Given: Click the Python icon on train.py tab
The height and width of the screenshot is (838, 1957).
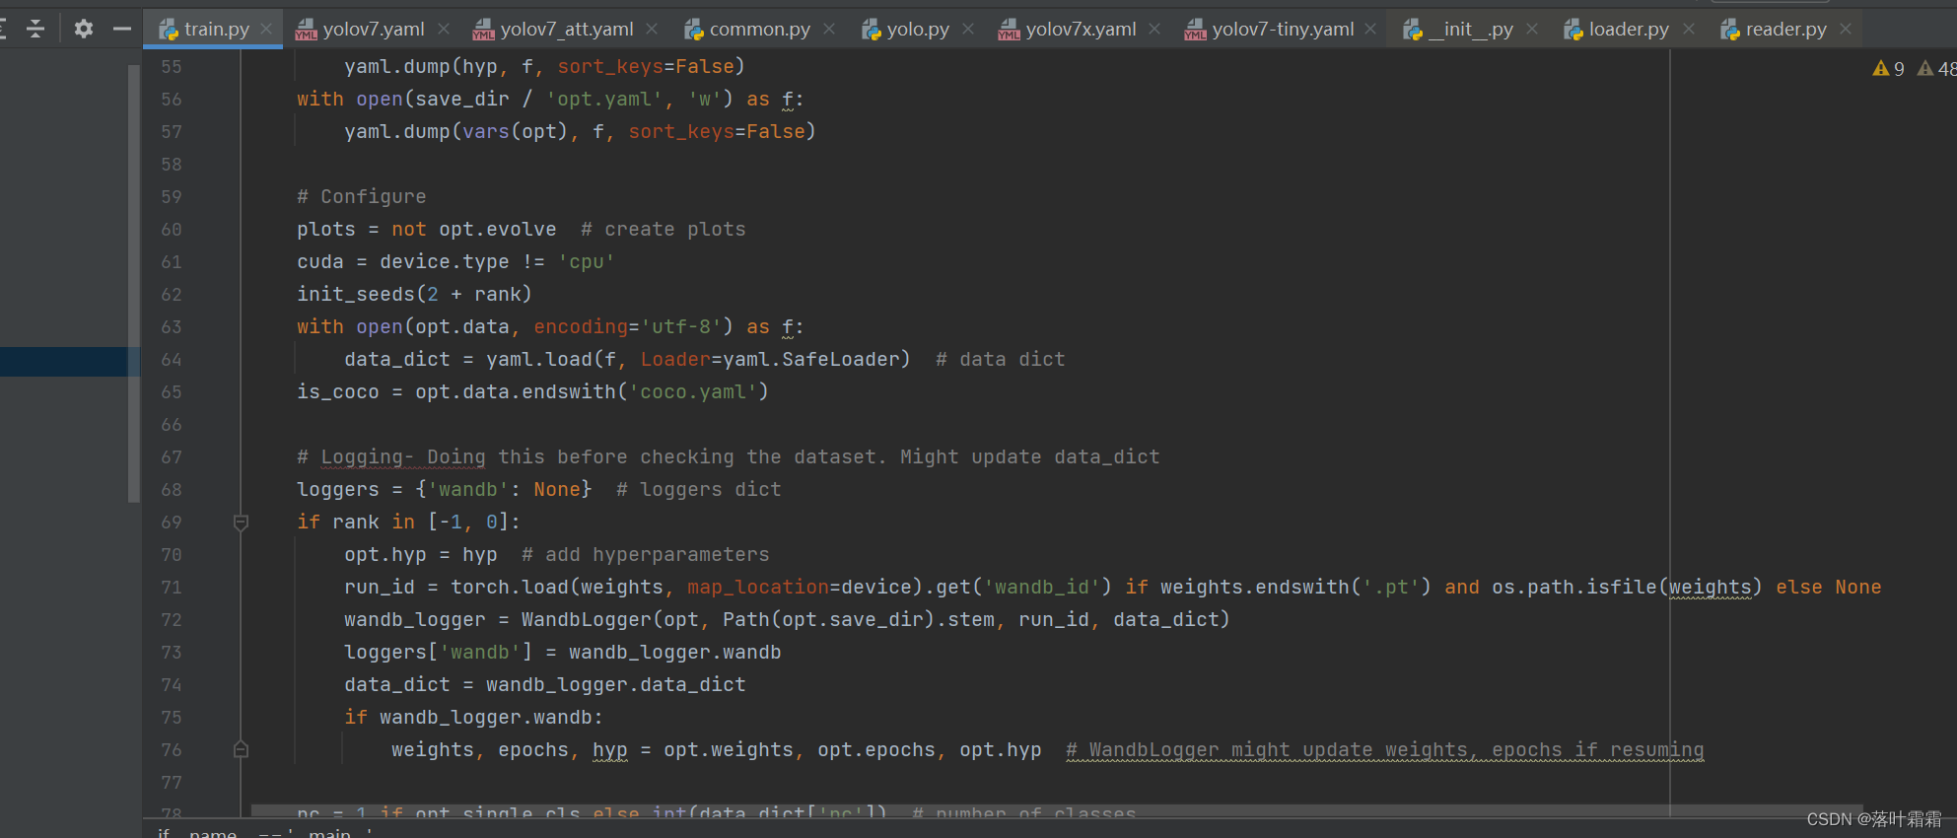Looking at the screenshot, I should 168,30.
